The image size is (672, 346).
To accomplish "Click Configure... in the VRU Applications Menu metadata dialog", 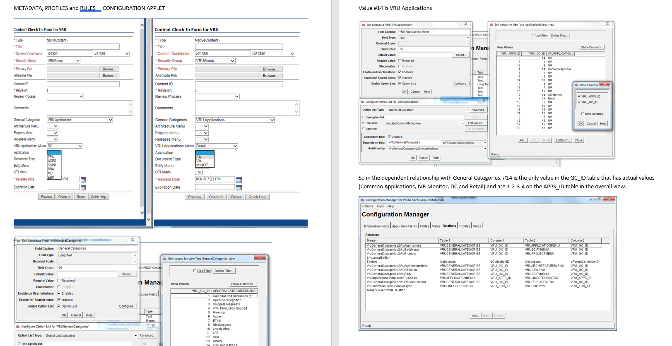I will (460, 84).
